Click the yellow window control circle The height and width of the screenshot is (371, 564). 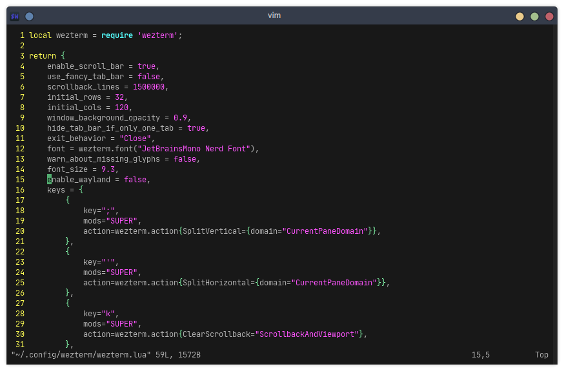pos(519,15)
